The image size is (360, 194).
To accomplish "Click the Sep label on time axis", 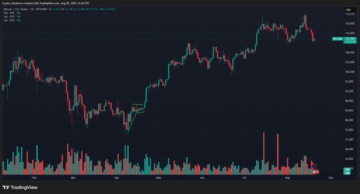I will (330, 178).
